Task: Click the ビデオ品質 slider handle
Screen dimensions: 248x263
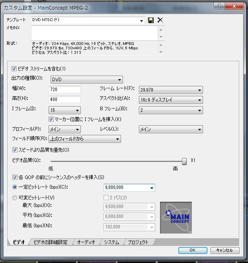Action: pos(184,162)
